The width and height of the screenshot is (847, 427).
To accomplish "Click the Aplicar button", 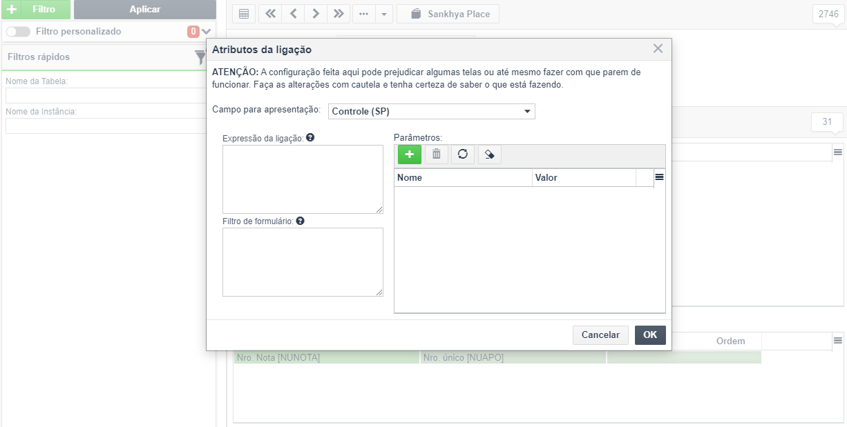I will [145, 10].
